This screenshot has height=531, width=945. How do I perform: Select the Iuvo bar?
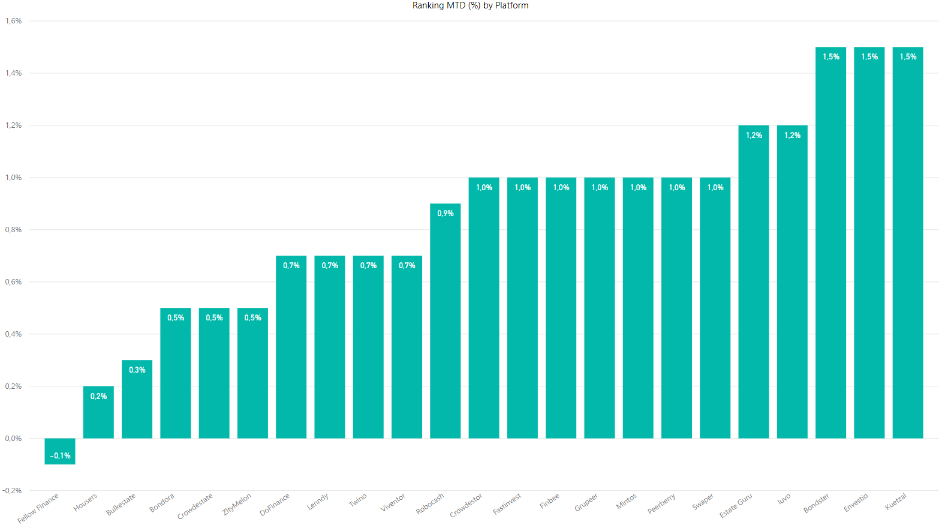point(792,282)
